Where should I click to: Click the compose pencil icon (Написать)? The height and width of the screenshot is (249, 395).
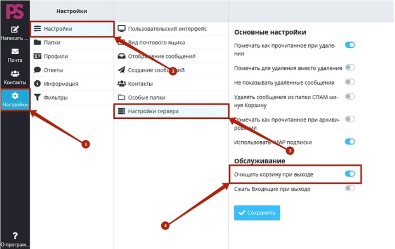coord(15,29)
